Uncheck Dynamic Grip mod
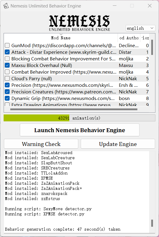The width and height of the screenshot is (159, 237). [x=7, y=99]
